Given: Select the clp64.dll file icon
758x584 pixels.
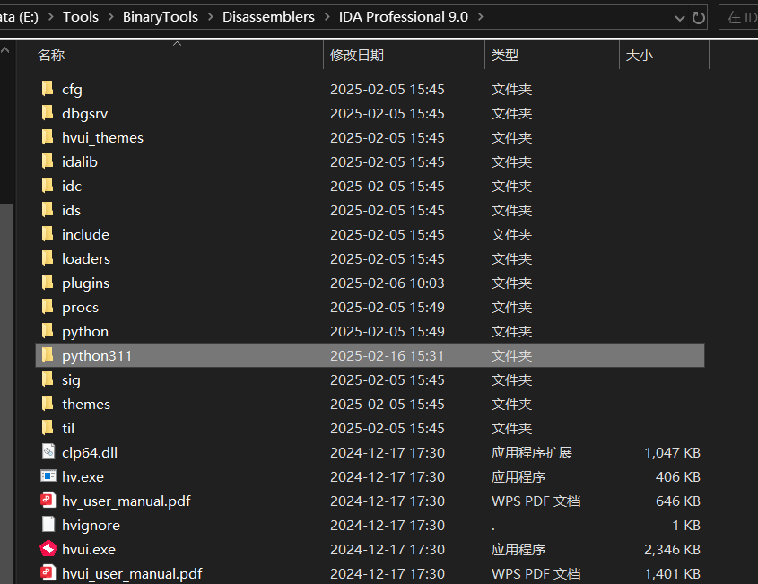Looking at the screenshot, I should tap(48, 452).
